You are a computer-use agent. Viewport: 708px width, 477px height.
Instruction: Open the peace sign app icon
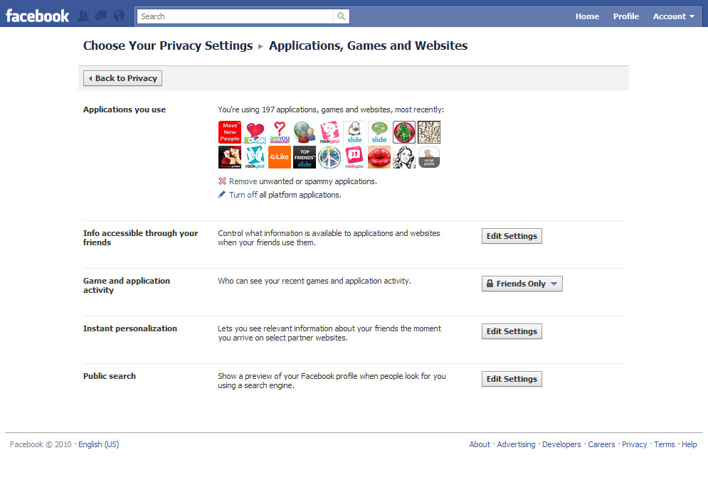tap(329, 157)
